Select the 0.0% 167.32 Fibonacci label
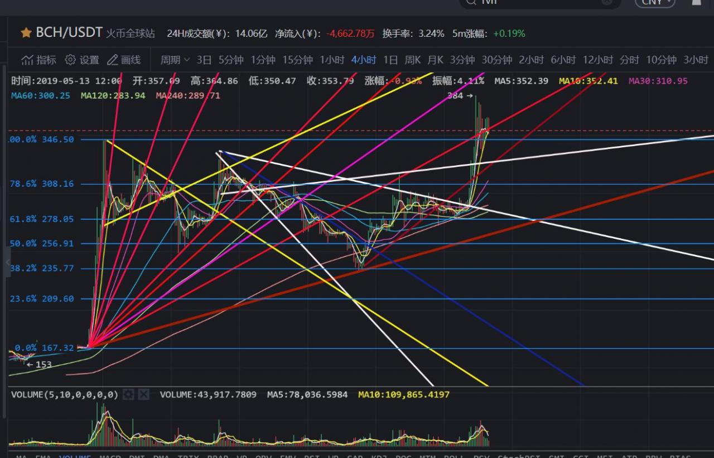This screenshot has width=714, height=458. point(44,348)
